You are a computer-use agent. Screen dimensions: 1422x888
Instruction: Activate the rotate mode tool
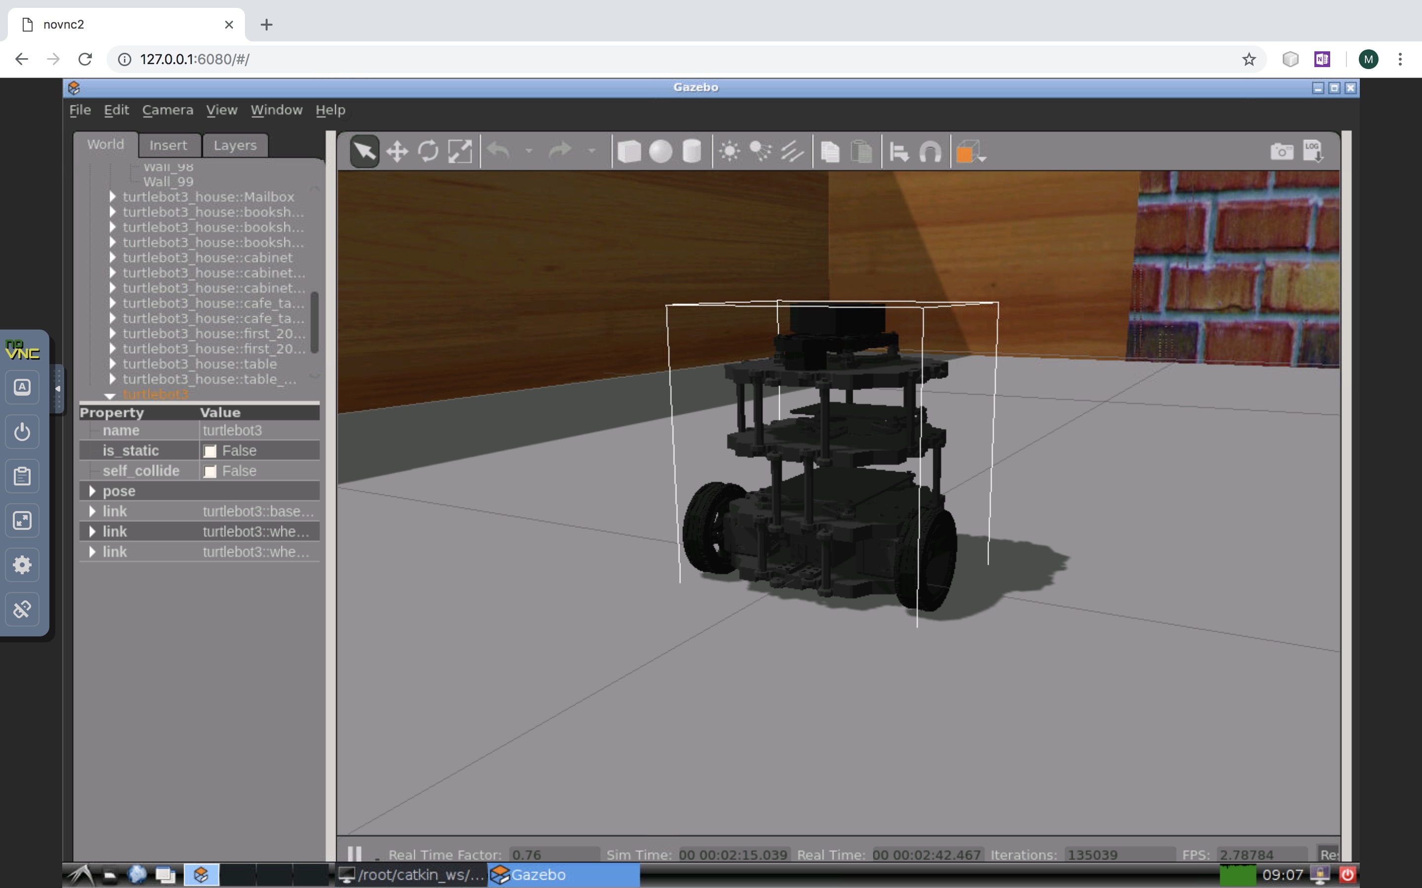(x=429, y=151)
